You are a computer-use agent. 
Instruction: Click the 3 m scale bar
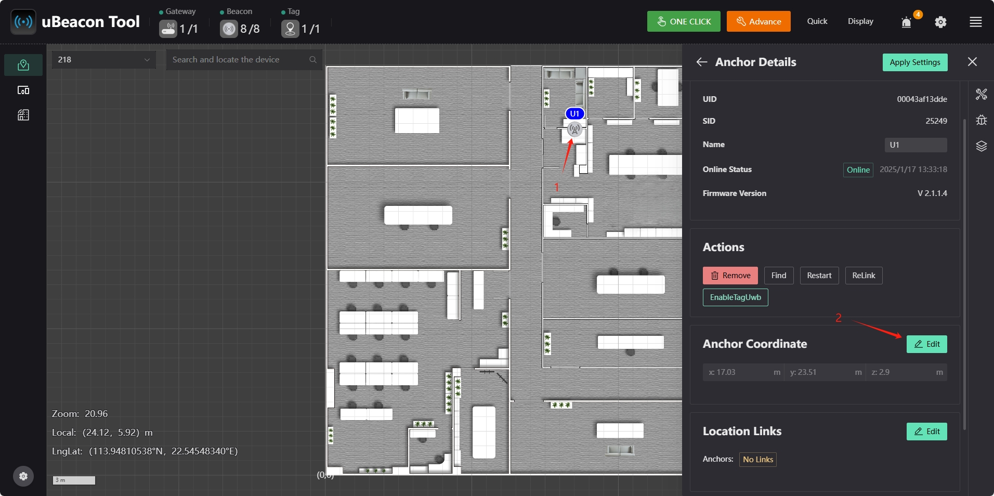click(74, 480)
